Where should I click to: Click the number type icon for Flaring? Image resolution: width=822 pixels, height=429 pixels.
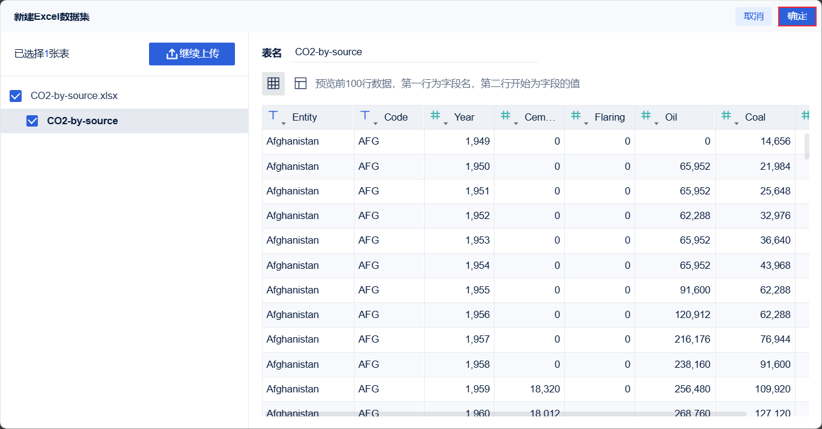pyautogui.click(x=576, y=116)
